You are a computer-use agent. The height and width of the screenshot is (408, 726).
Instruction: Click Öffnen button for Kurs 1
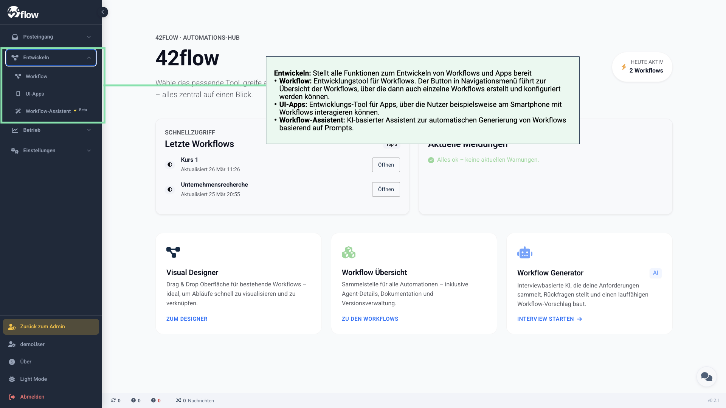(x=386, y=165)
